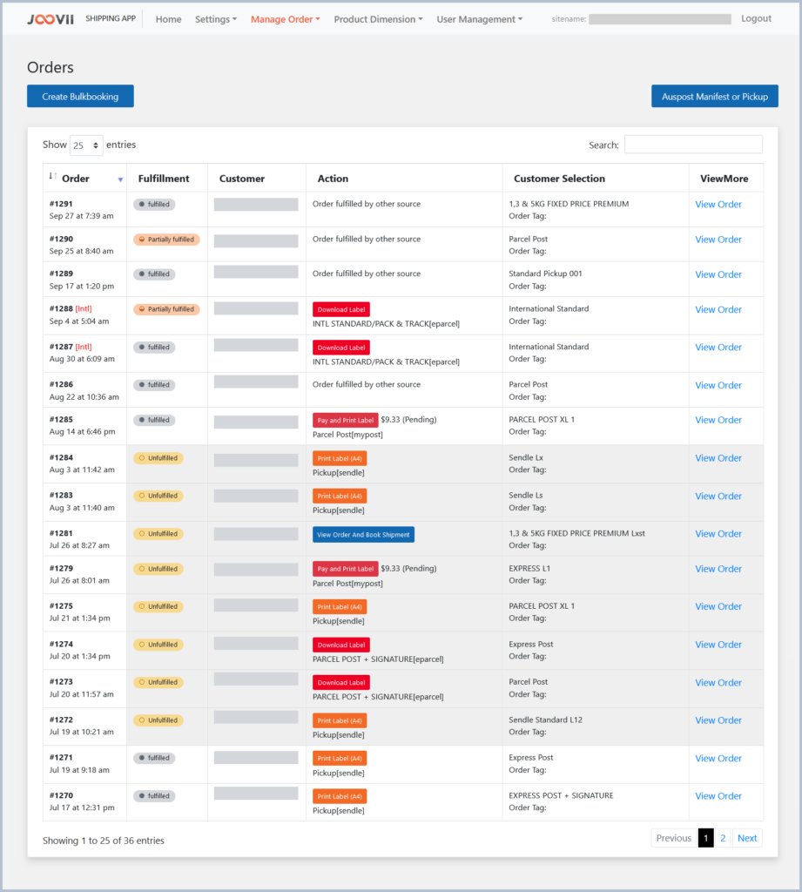The image size is (802, 892).
Task: Click the Joovii logo
Action: (x=51, y=19)
